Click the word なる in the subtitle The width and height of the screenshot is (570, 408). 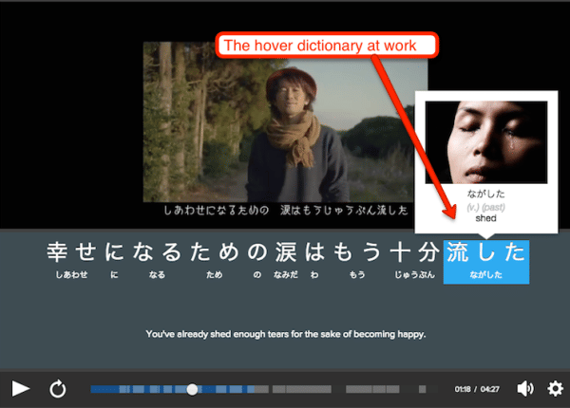[x=157, y=251]
